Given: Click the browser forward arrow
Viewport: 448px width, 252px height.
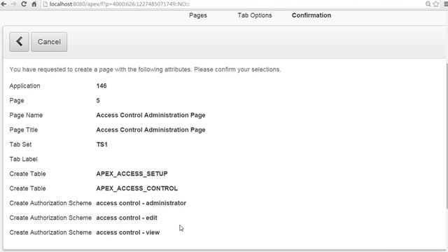Looking at the screenshot, I should tap(14, 4).
